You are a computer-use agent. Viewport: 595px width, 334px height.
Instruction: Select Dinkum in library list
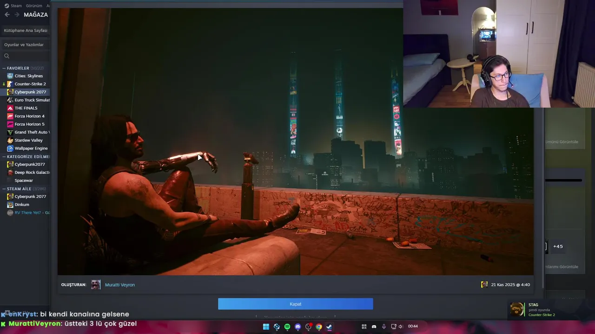[22, 205]
